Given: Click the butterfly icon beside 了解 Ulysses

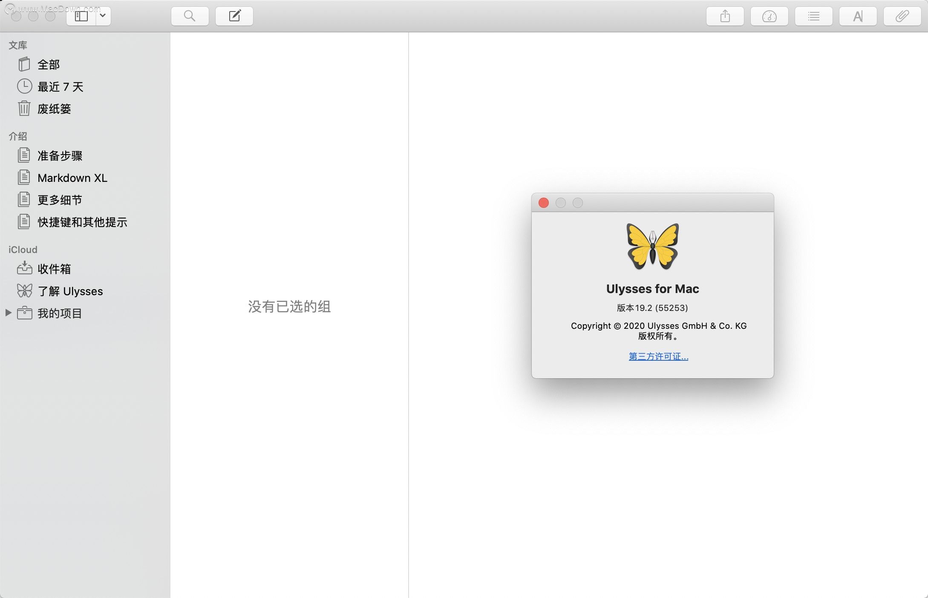Looking at the screenshot, I should pyautogui.click(x=24, y=290).
